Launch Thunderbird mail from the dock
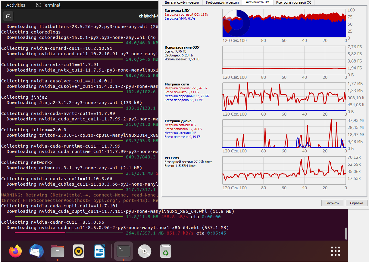369x262 pixels. pyautogui.click(x=36, y=251)
